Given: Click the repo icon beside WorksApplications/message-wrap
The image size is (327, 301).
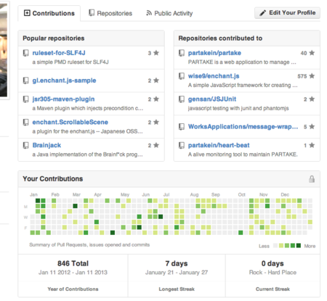Looking at the screenshot, I should (182, 127).
